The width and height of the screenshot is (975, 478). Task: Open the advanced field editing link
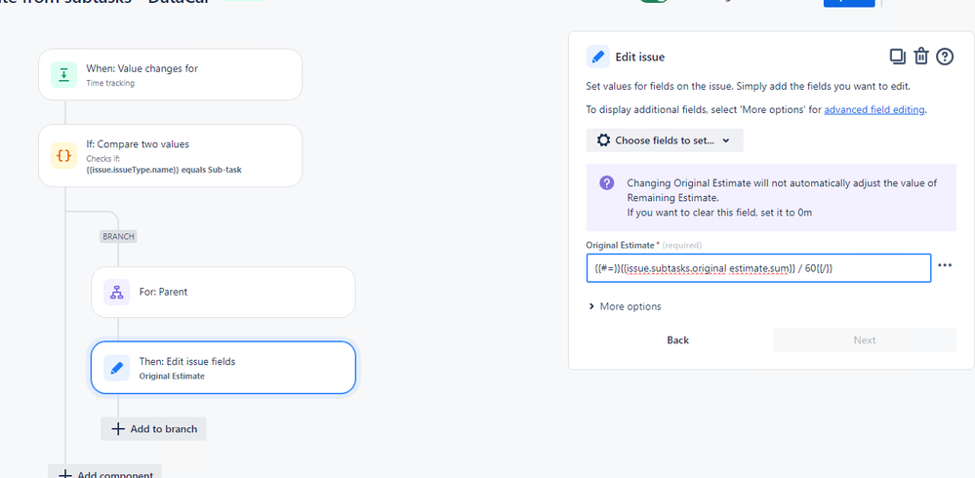(874, 110)
